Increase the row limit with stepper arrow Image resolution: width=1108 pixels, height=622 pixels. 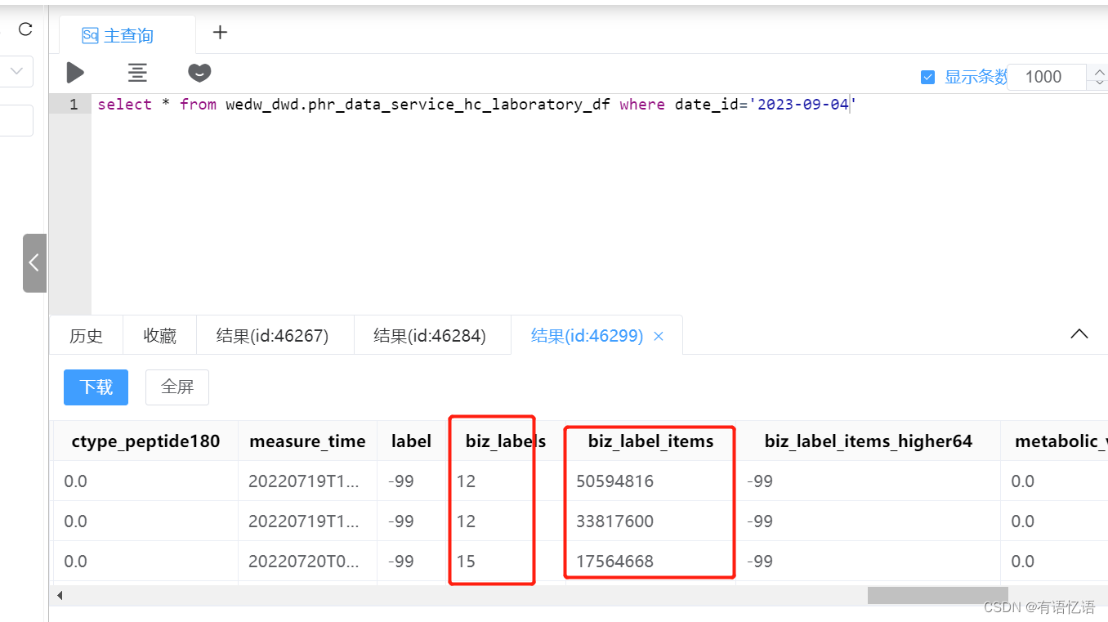click(x=1099, y=71)
